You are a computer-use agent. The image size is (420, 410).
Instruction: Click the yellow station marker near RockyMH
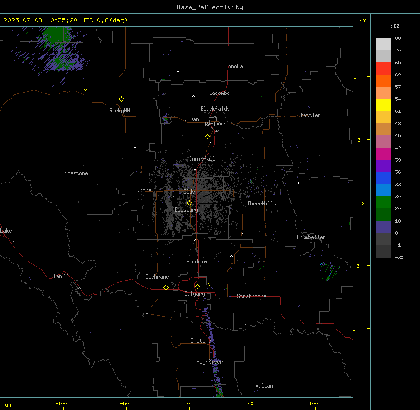tap(121, 99)
